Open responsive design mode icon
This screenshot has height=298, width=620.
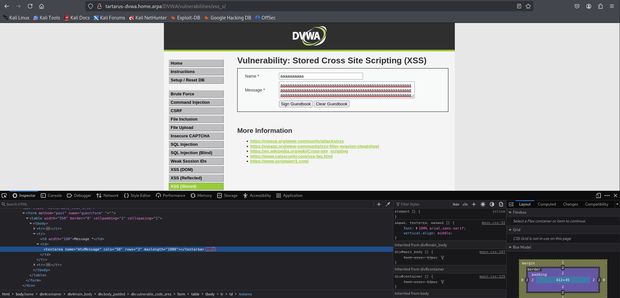pyautogui.click(x=598, y=196)
